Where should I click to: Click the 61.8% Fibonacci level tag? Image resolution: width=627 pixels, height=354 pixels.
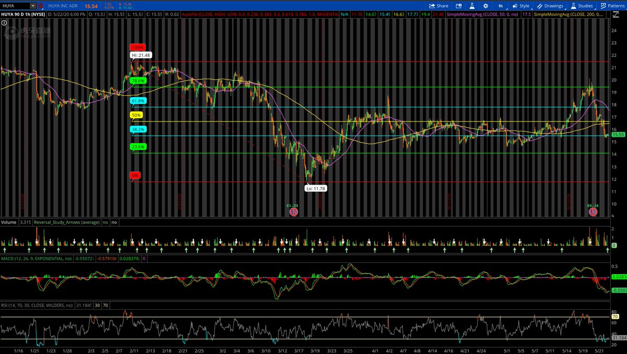[x=138, y=101]
